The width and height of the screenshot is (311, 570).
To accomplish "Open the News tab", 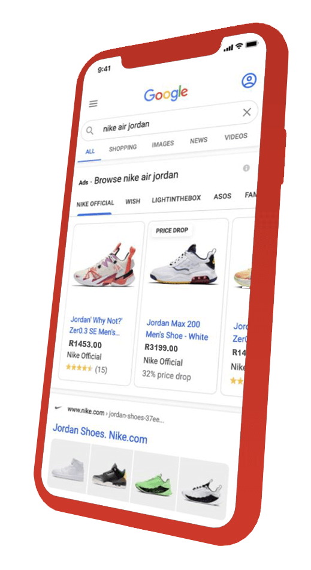I will click(x=198, y=141).
